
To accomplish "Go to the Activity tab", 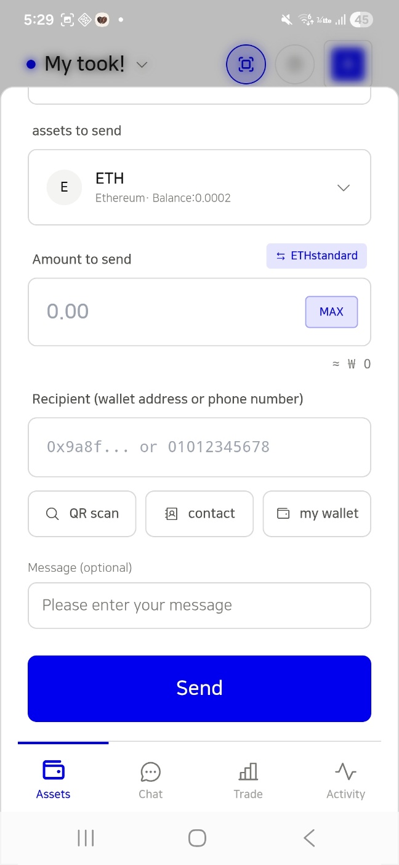I will pos(345,779).
